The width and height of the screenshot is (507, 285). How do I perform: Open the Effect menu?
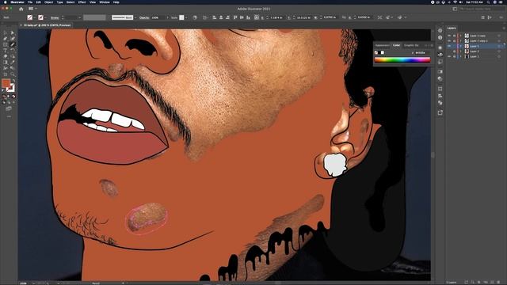pos(82,2)
